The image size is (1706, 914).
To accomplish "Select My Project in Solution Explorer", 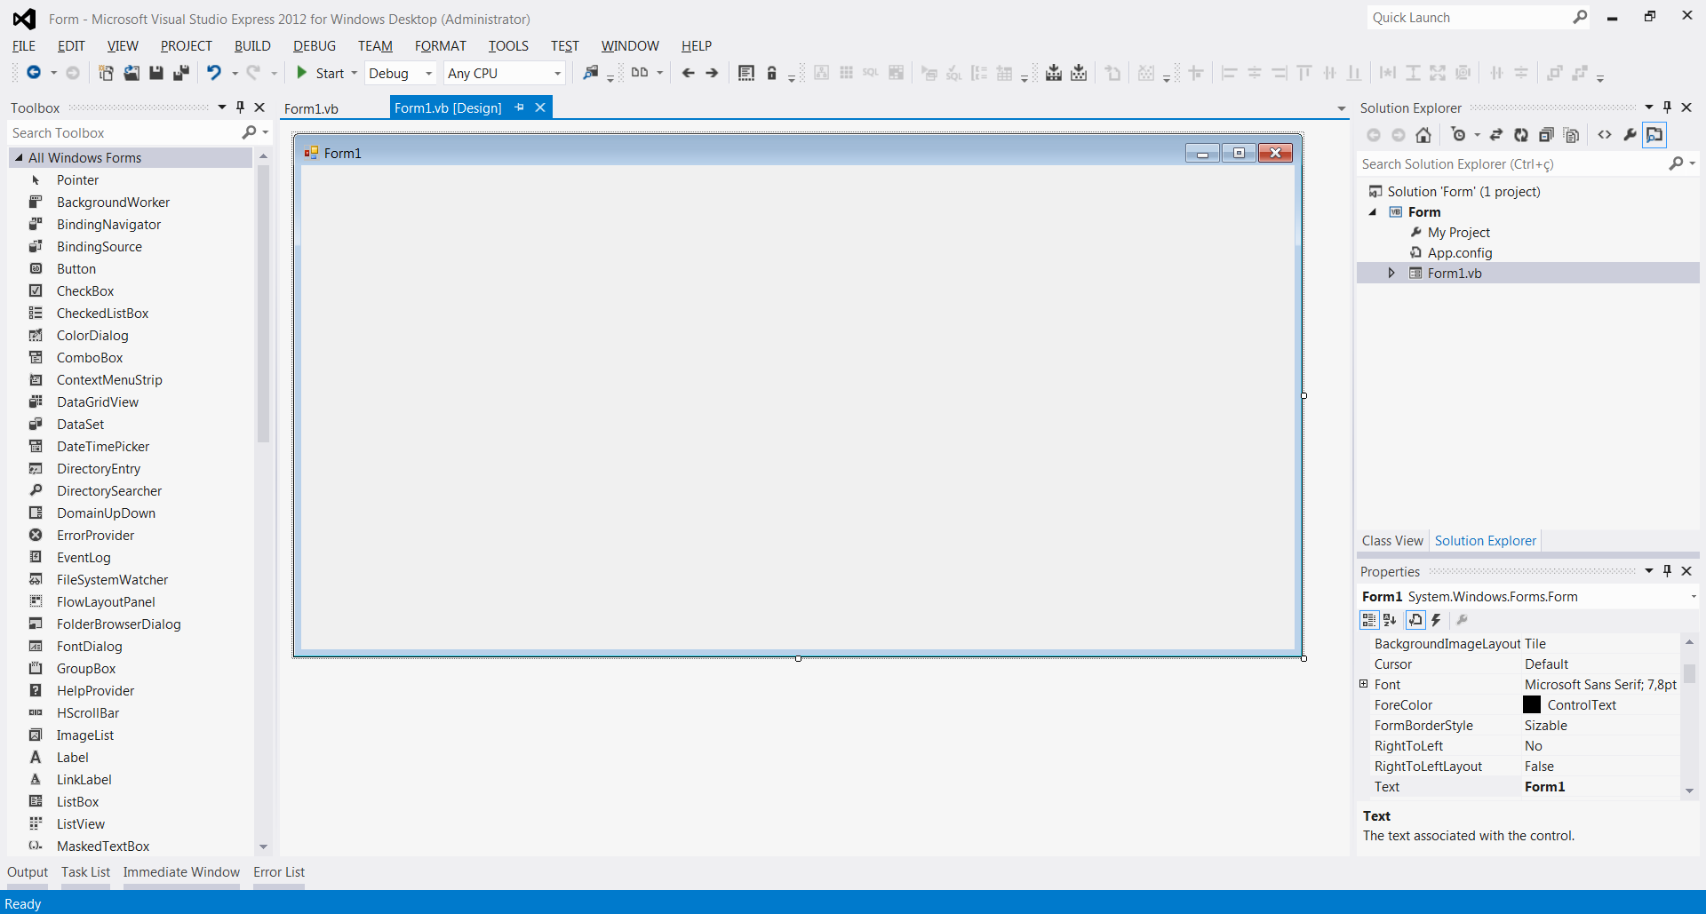I will point(1458,233).
